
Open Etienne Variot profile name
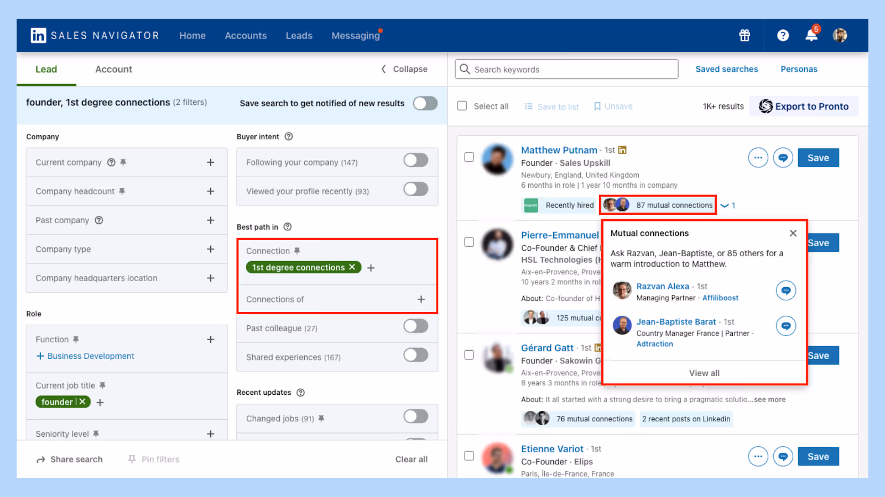(x=552, y=449)
